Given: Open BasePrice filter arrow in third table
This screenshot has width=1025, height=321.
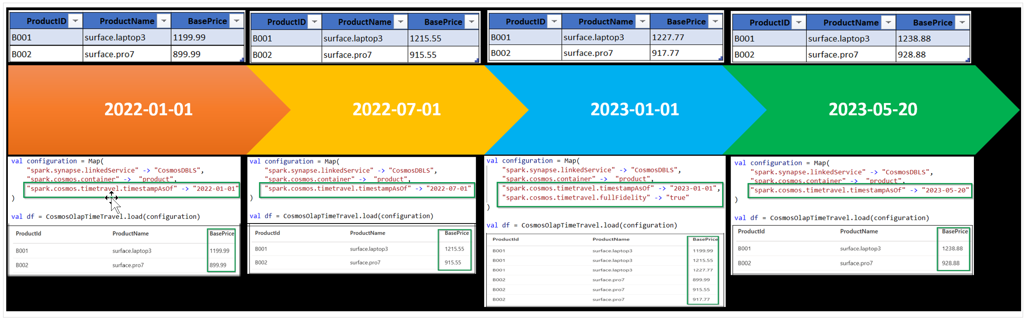Looking at the screenshot, I should click(715, 21).
